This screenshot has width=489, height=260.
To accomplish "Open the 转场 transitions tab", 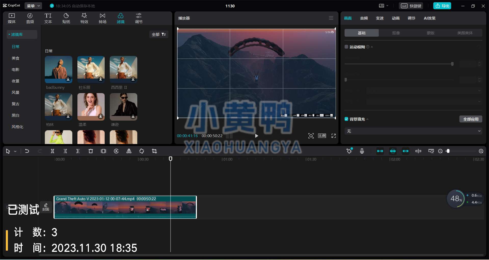I will (x=102, y=18).
